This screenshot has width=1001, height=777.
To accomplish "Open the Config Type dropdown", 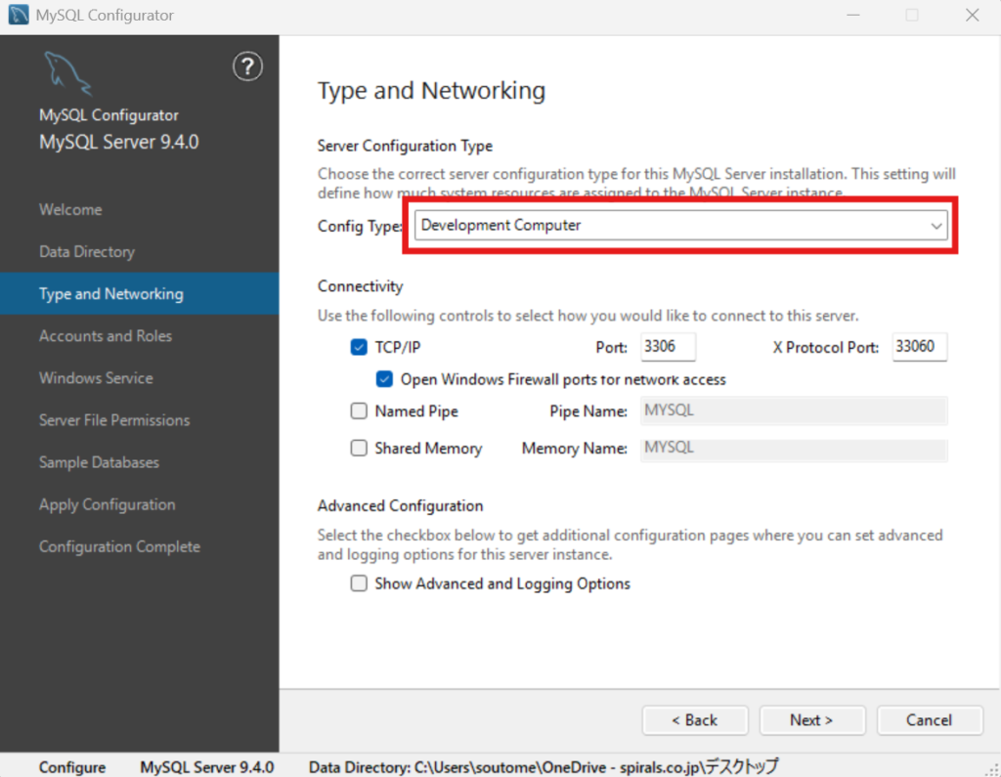I will click(680, 226).
